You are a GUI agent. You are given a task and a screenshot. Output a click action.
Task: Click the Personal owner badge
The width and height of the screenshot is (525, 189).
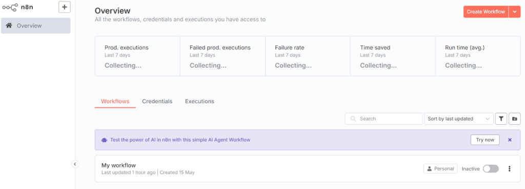point(440,169)
